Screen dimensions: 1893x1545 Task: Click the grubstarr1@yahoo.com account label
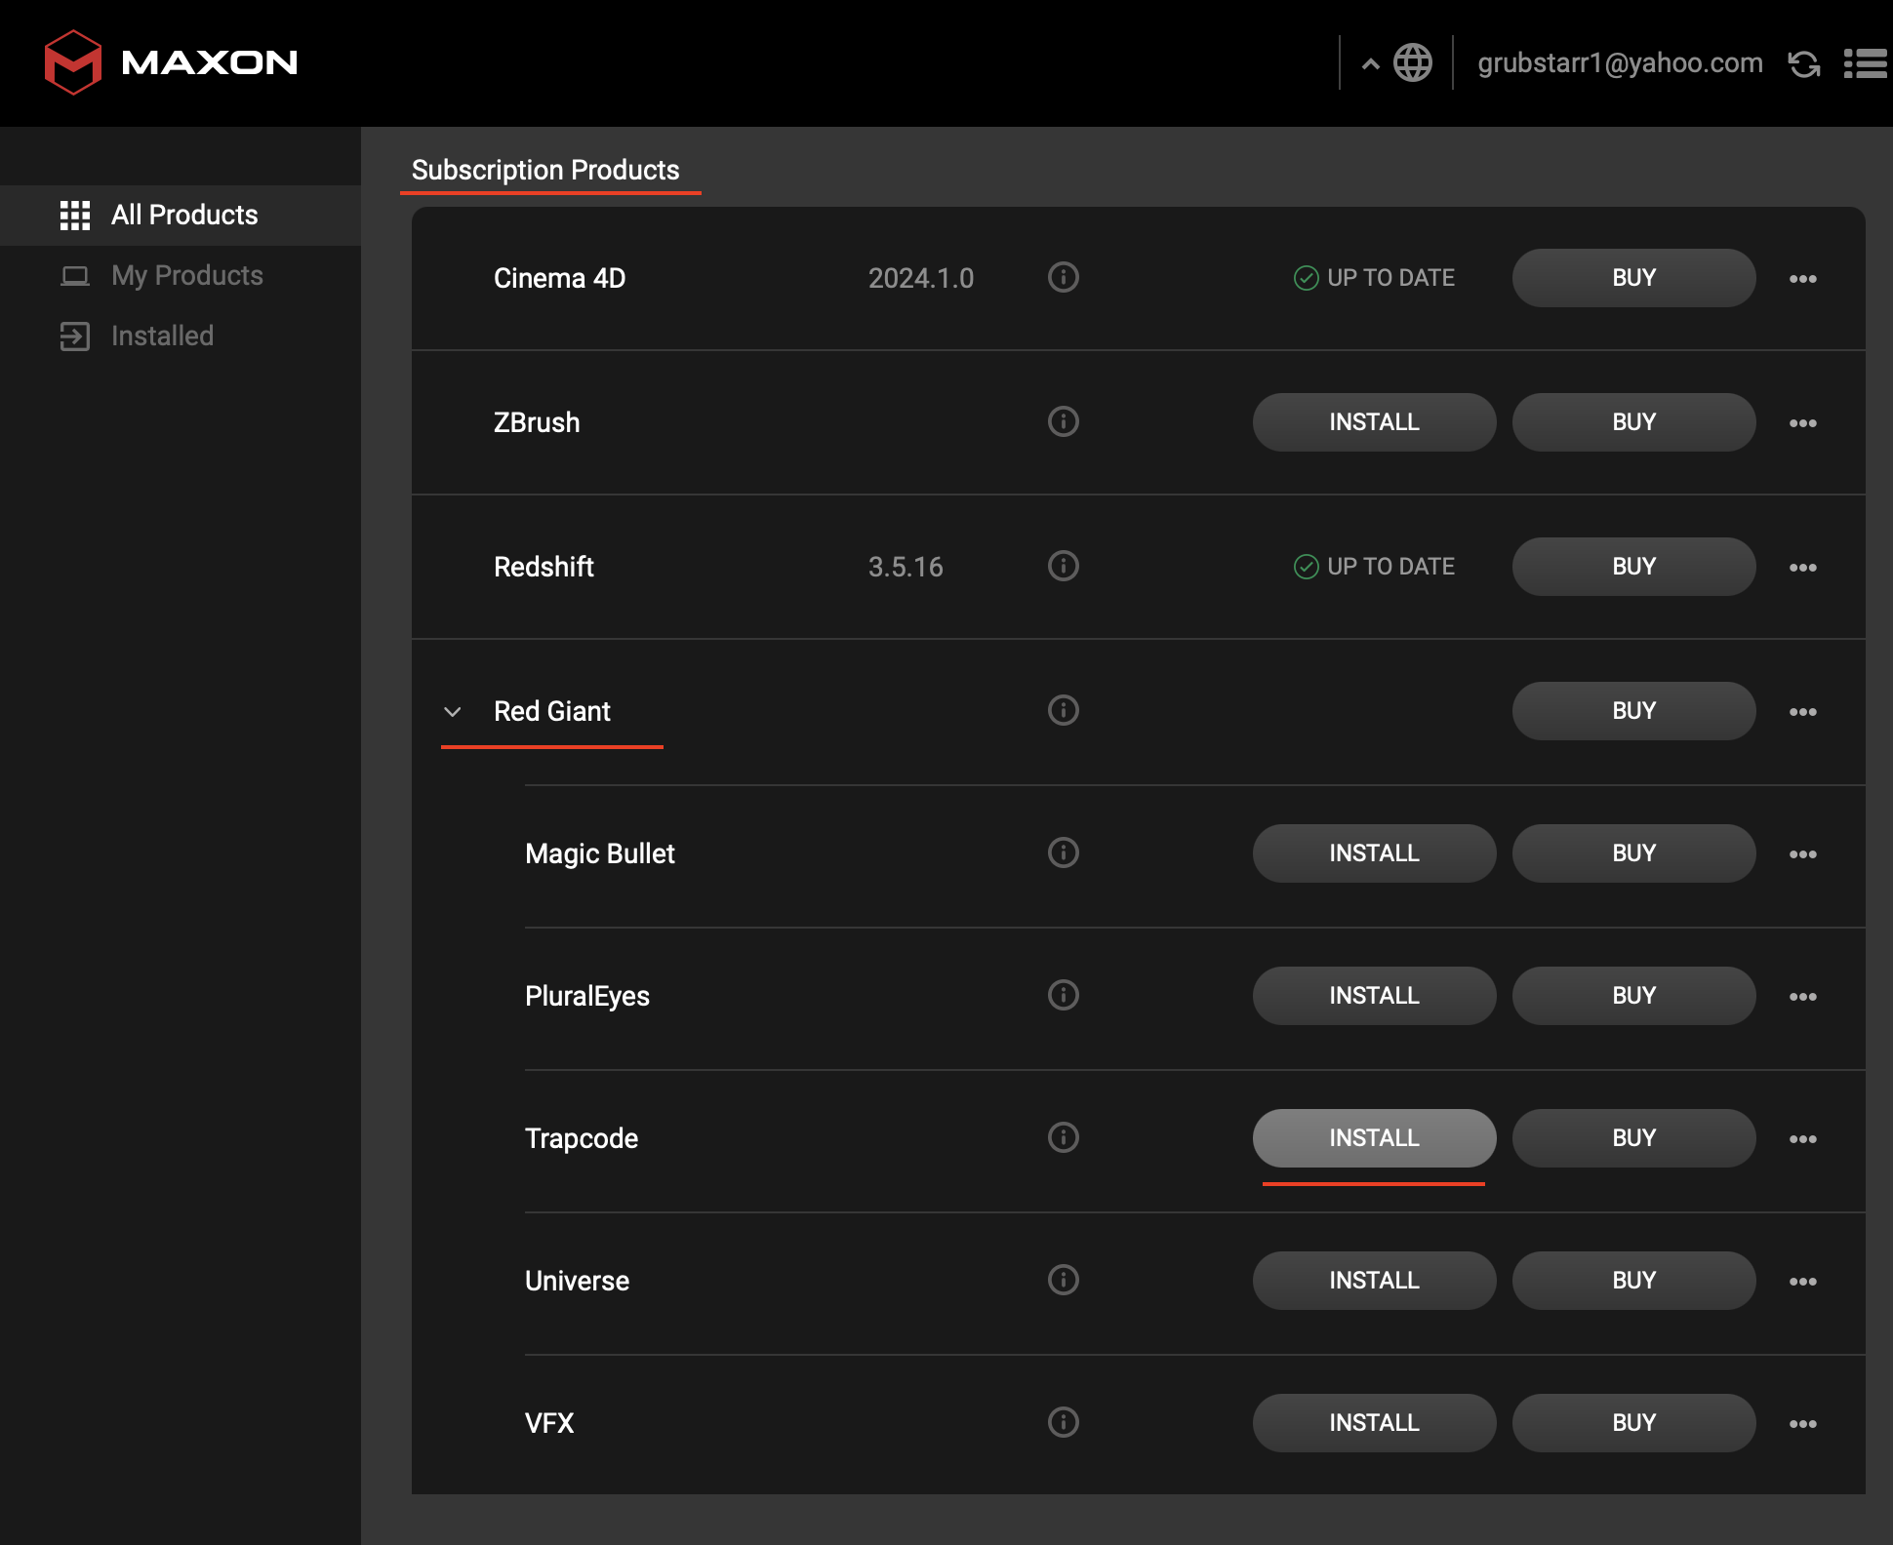click(x=1620, y=63)
